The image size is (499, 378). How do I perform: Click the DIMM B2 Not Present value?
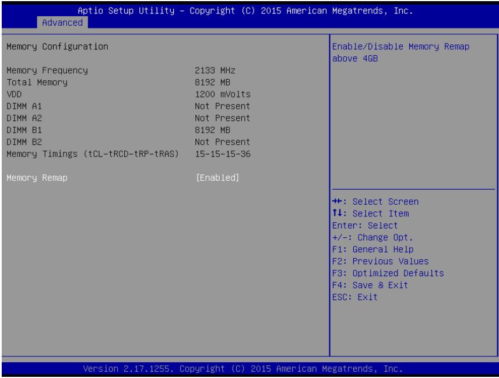point(223,142)
